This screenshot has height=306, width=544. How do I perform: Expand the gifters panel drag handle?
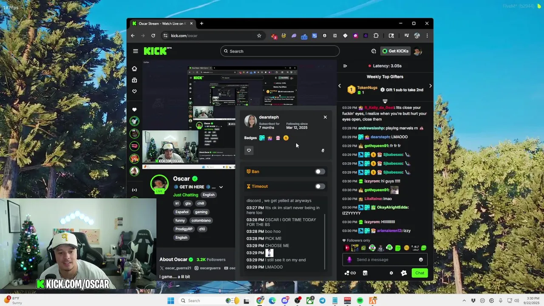385,101
